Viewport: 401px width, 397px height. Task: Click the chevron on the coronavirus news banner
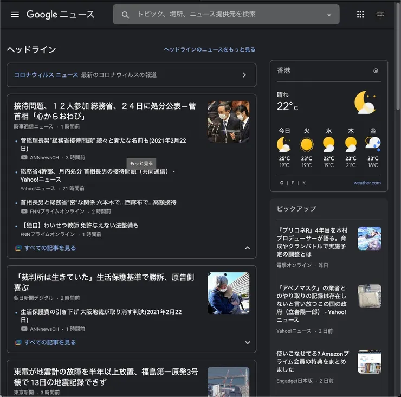[244, 75]
